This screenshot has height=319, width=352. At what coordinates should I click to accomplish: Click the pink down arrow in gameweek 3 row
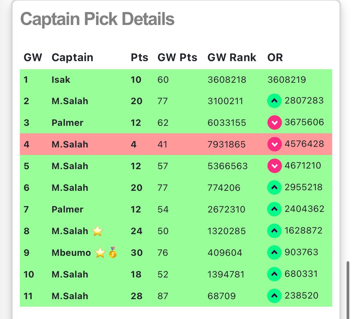pyautogui.click(x=274, y=123)
